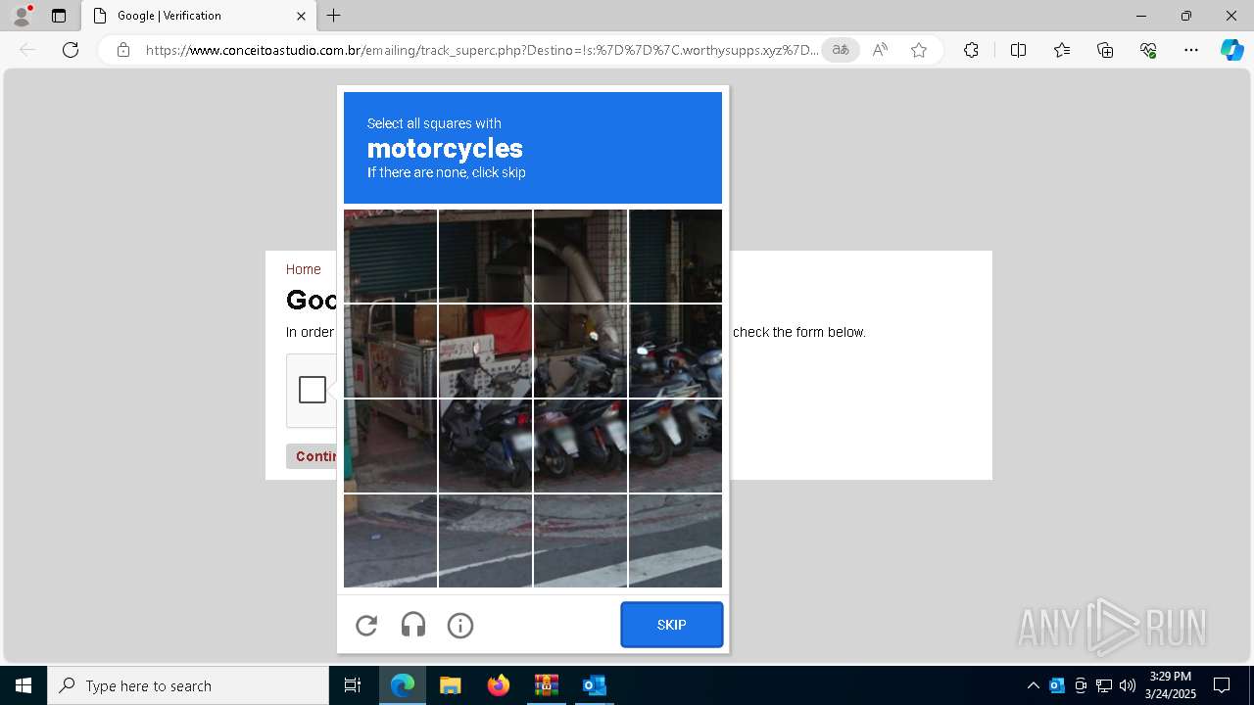Open File Explorer from taskbar
Image resolution: width=1254 pixels, height=705 pixels.
point(451,685)
